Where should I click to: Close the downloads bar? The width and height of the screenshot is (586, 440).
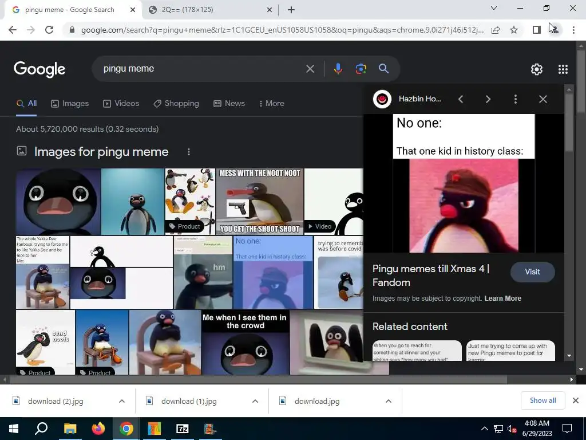pyautogui.click(x=576, y=400)
